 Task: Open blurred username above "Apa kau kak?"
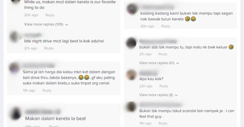tap(148, 73)
